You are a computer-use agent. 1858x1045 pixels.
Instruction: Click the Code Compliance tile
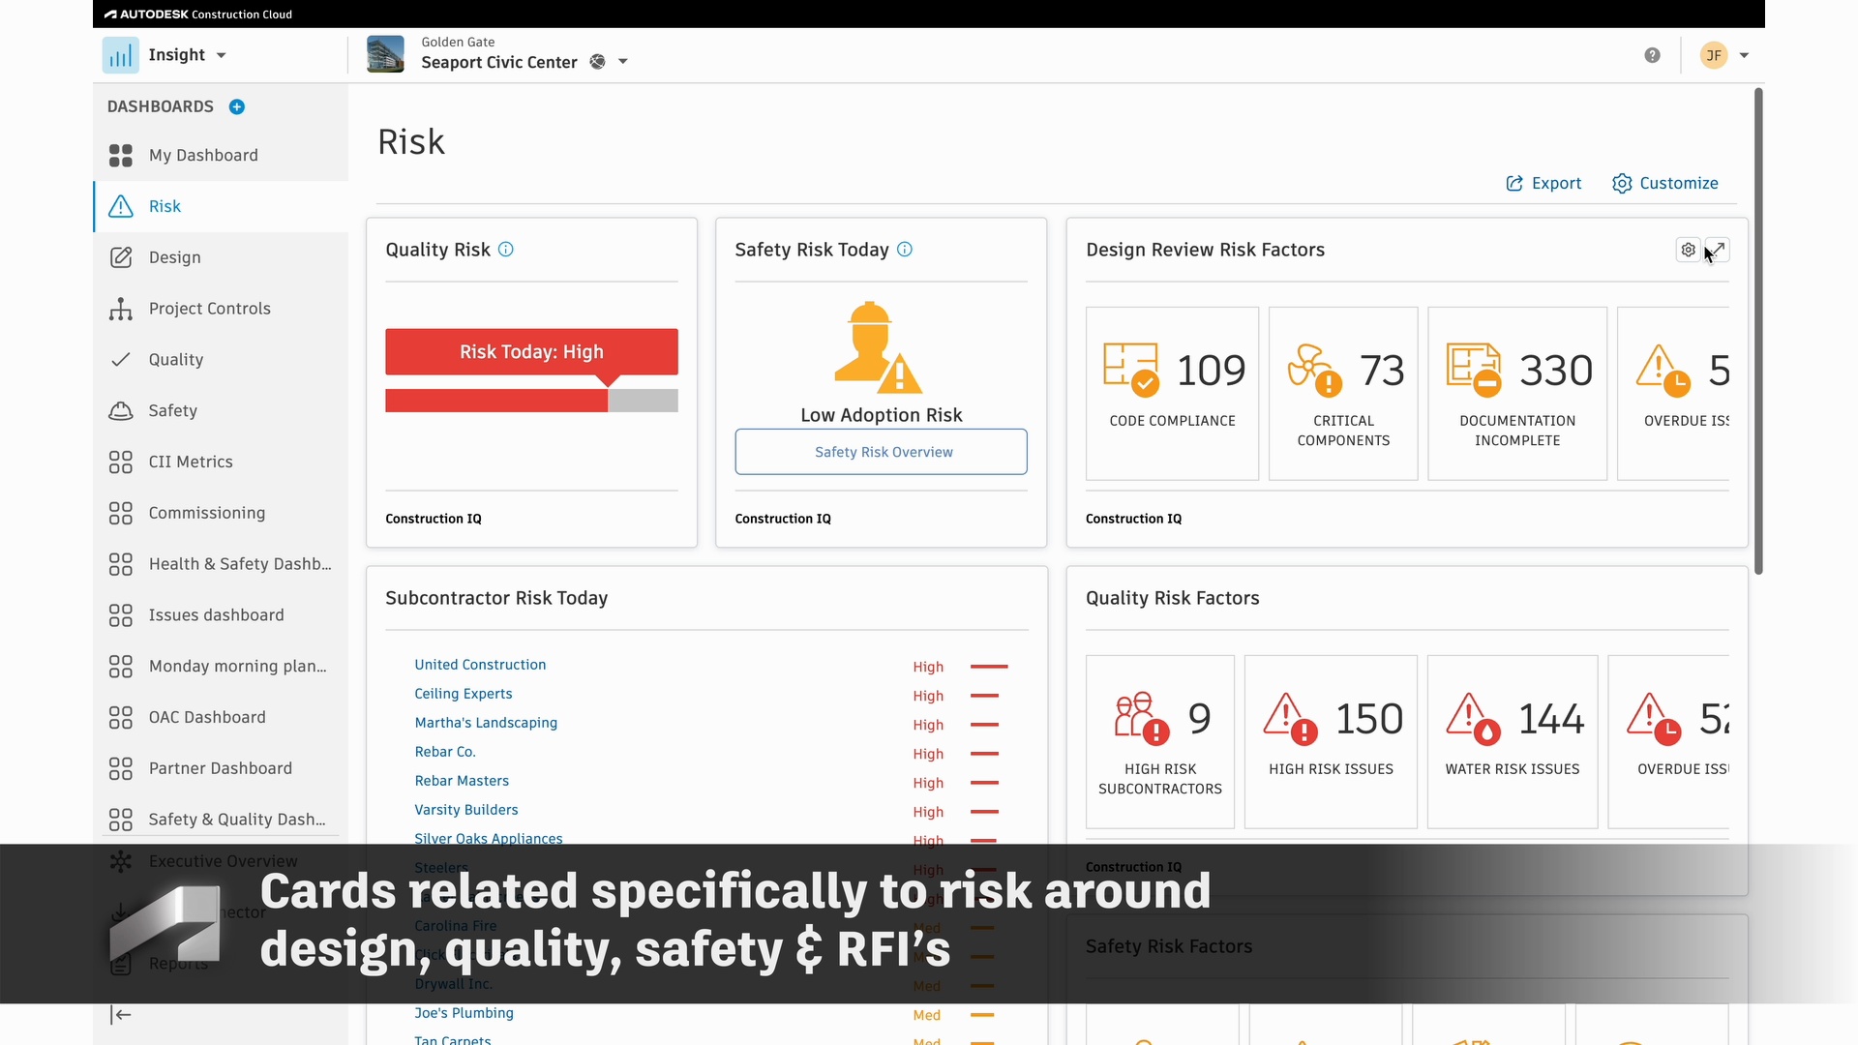[1172, 393]
